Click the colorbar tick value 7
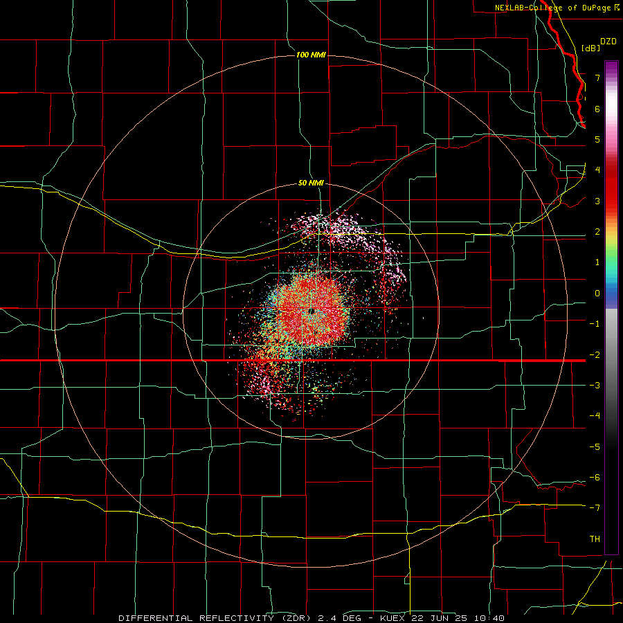This screenshot has width=623, height=623. point(597,78)
